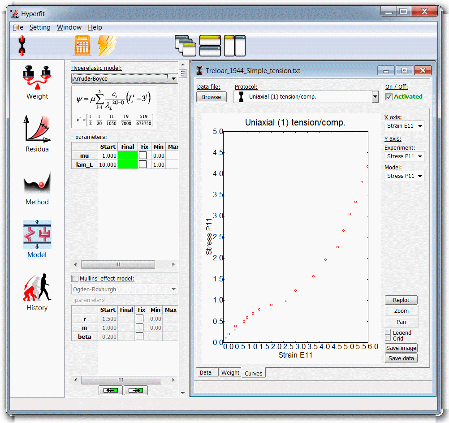Fix the lam_L parameter checkbox
This screenshot has height=423, width=449.
coord(142,164)
